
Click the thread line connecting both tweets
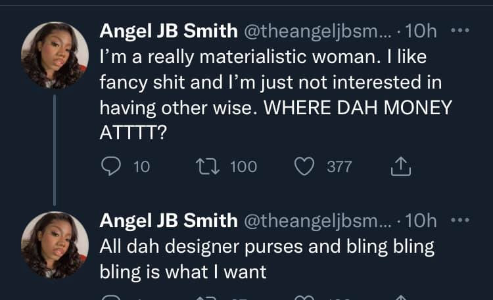pos(54,150)
